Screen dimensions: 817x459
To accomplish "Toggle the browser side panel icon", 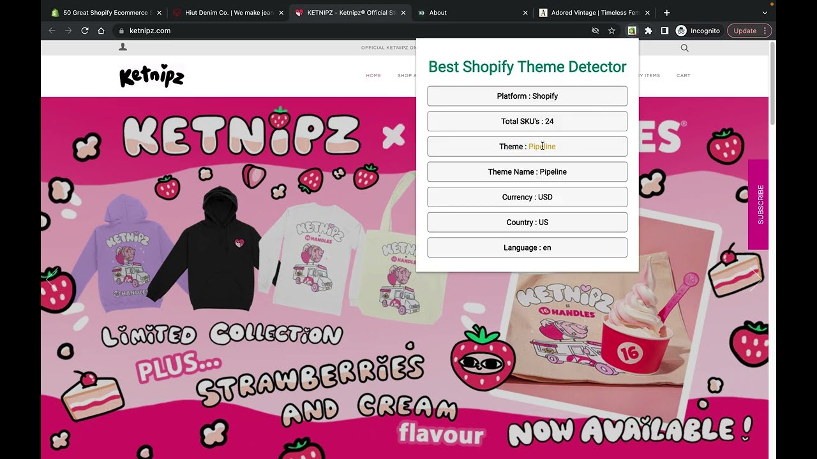I will [664, 31].
